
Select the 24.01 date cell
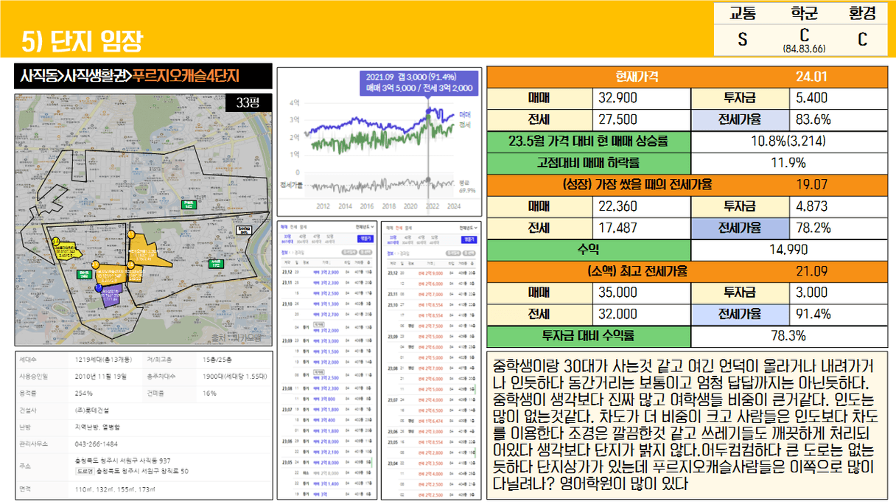[x=811, y=77]
